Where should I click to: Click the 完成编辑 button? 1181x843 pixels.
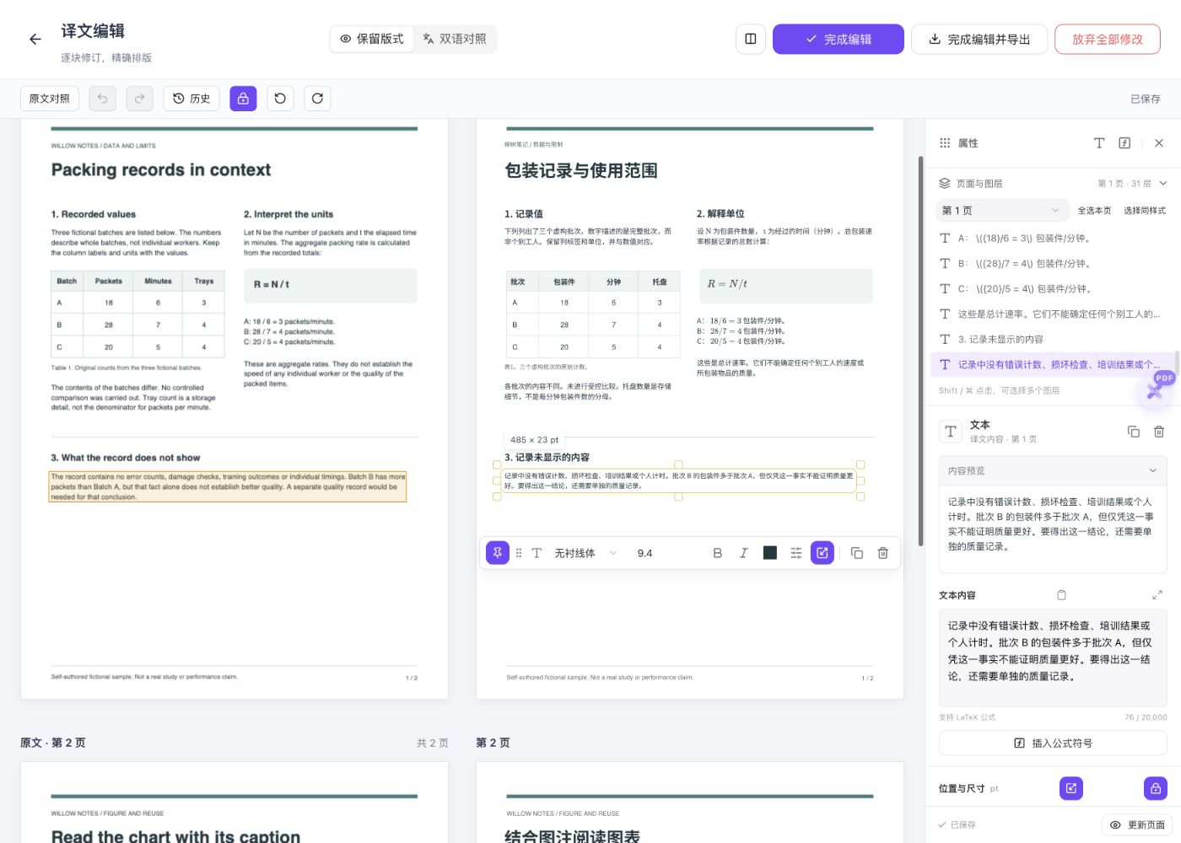839,39
